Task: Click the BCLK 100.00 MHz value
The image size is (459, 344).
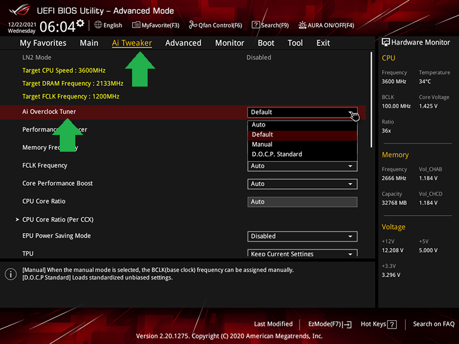Action: coord(396,106)
